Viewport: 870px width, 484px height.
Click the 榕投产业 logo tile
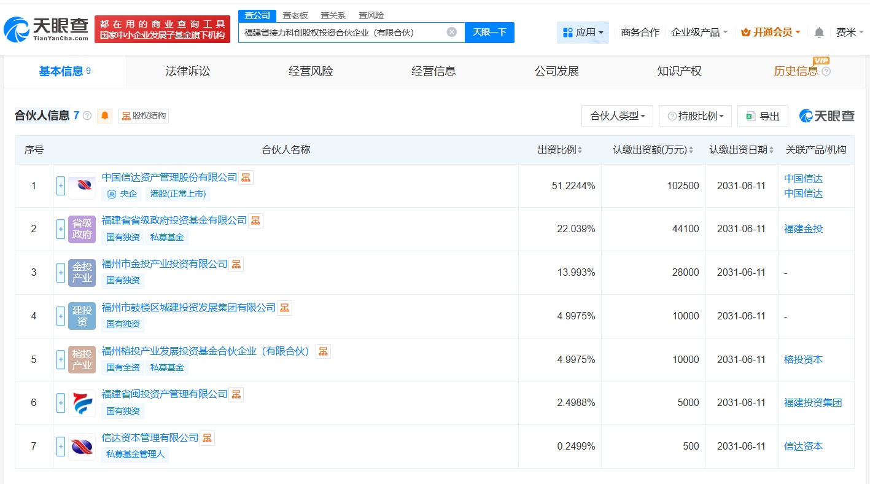82,359
